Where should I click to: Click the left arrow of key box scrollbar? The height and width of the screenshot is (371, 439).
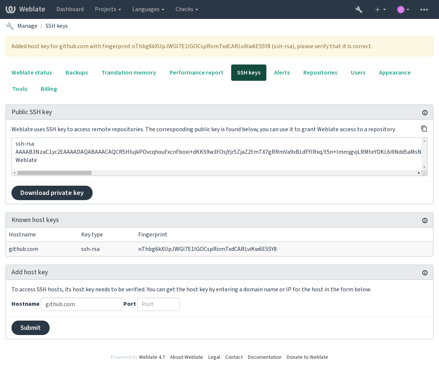(14, 173)
